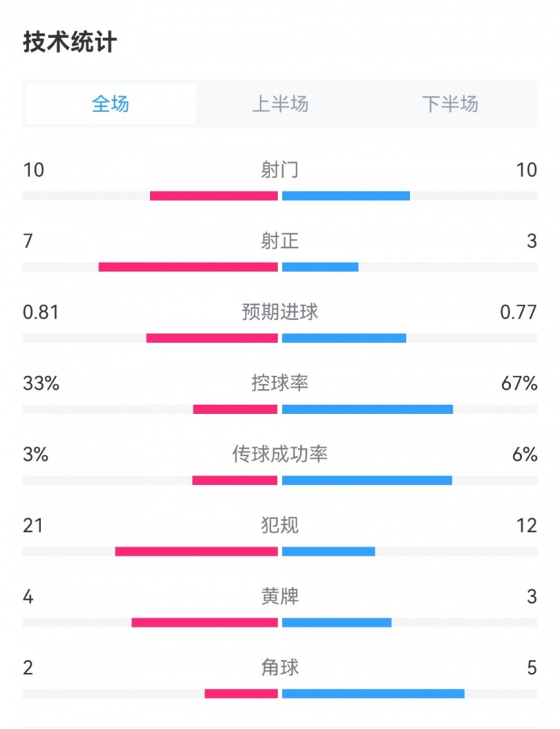
Task: Select the 下半场 tab
Action: (x=449, y=104)
